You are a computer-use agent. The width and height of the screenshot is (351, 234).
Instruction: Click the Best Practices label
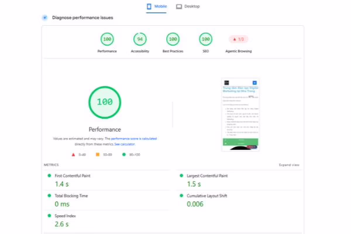coord(173,51)
